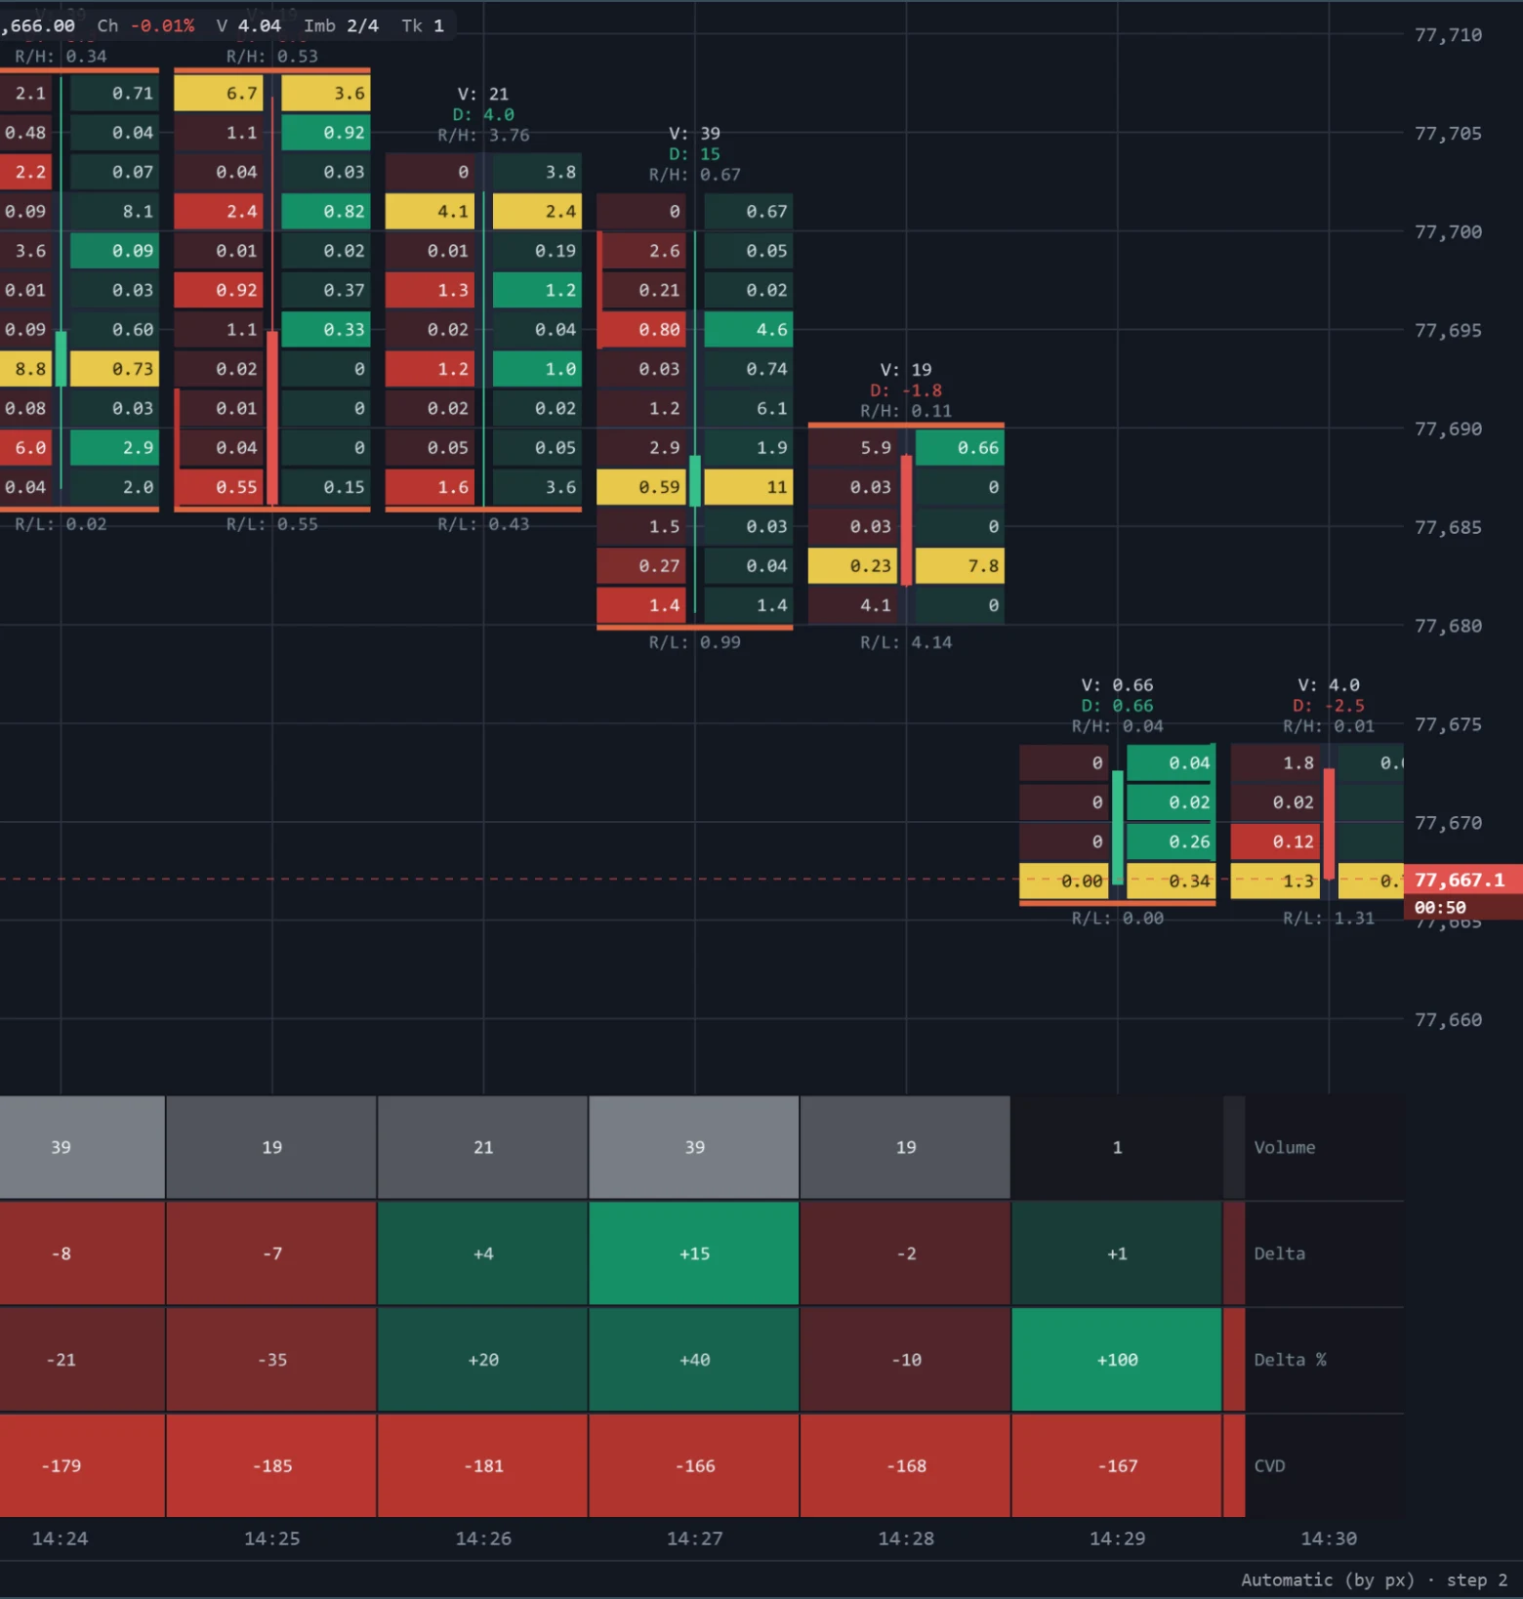Click the Tk 1 header value

tap(423, 26)
